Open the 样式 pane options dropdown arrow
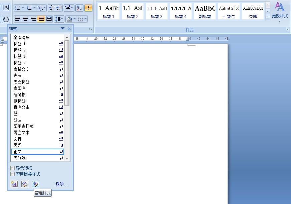The image size is (291, 204). tap(62, 29)
